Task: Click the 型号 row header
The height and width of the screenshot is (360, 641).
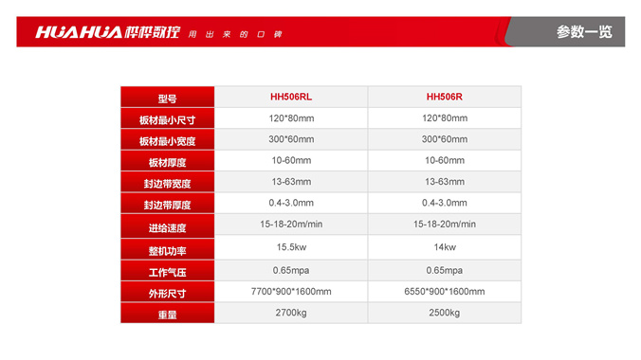Action: click(x=168, y=98)
